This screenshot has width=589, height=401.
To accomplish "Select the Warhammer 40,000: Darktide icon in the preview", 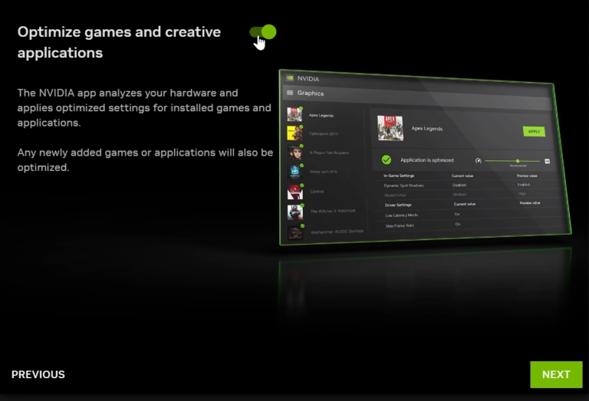I will click(x=295, y=233).
